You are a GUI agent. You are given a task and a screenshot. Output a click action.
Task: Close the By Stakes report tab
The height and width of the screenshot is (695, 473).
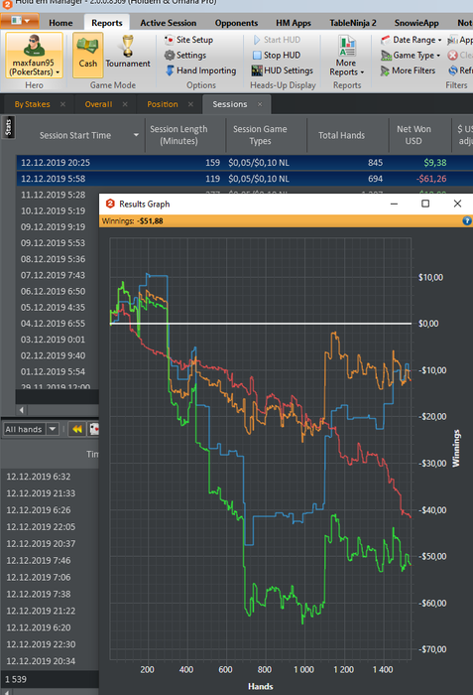pos(62,104)
